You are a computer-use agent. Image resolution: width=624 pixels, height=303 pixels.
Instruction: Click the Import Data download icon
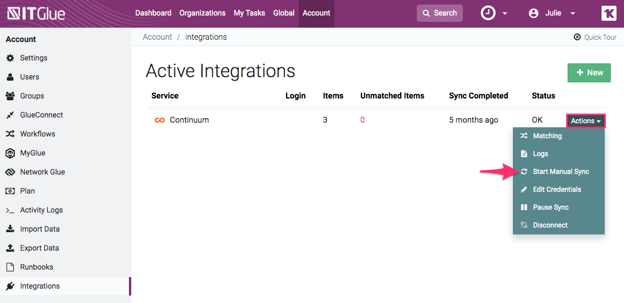coord(10,229)
